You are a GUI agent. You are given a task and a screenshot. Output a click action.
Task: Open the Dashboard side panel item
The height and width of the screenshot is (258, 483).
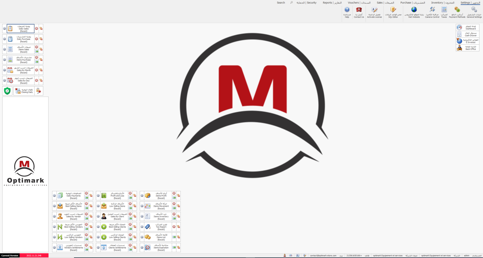(x=467, y=27)
